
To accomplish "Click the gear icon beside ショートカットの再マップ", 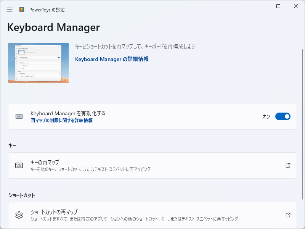I will 20,215.
